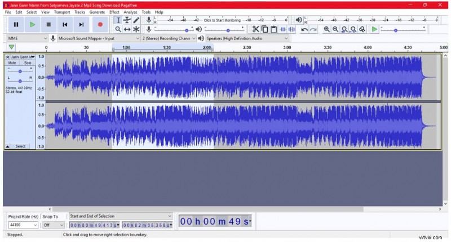Image resolution: width=451 pixels, height=242 pixels.
Task: Click the horizontal scrollbar under tracks
Action: click(x=207, y=209)
